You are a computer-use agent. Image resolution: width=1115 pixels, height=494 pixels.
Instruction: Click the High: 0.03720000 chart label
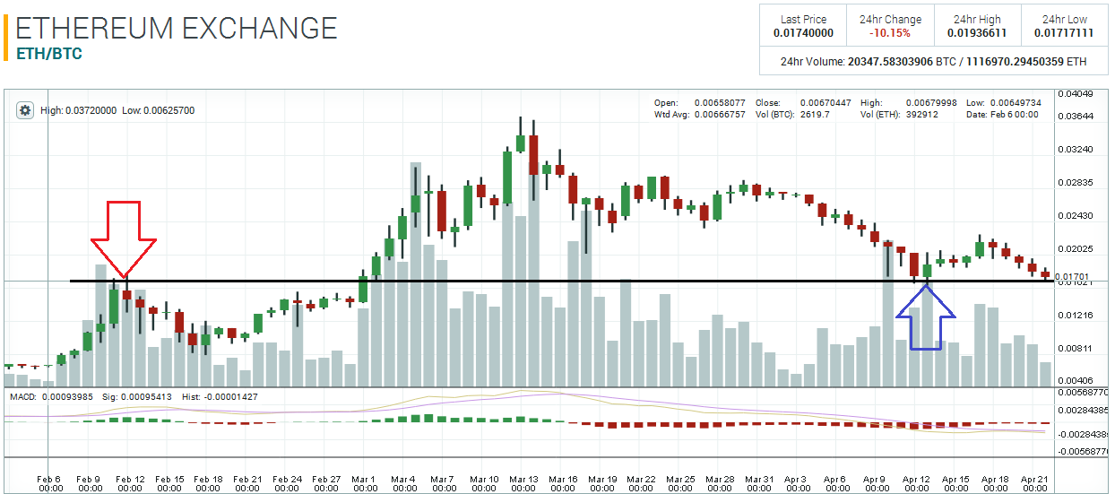coord(78,110)
